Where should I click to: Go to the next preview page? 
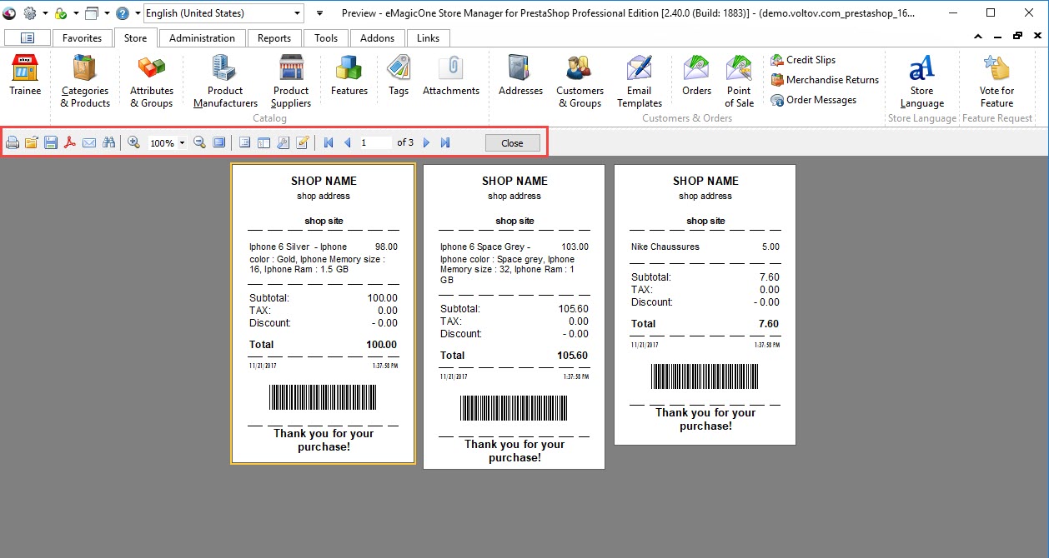pos(426,142)
